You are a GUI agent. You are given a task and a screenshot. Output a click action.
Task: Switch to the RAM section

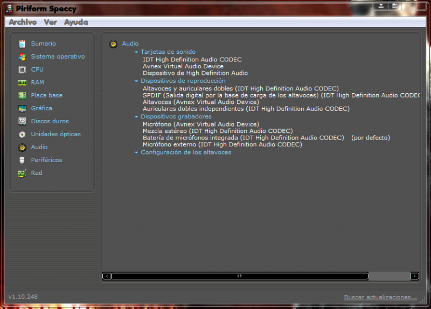pyautogui.click(x=37, y=82)
